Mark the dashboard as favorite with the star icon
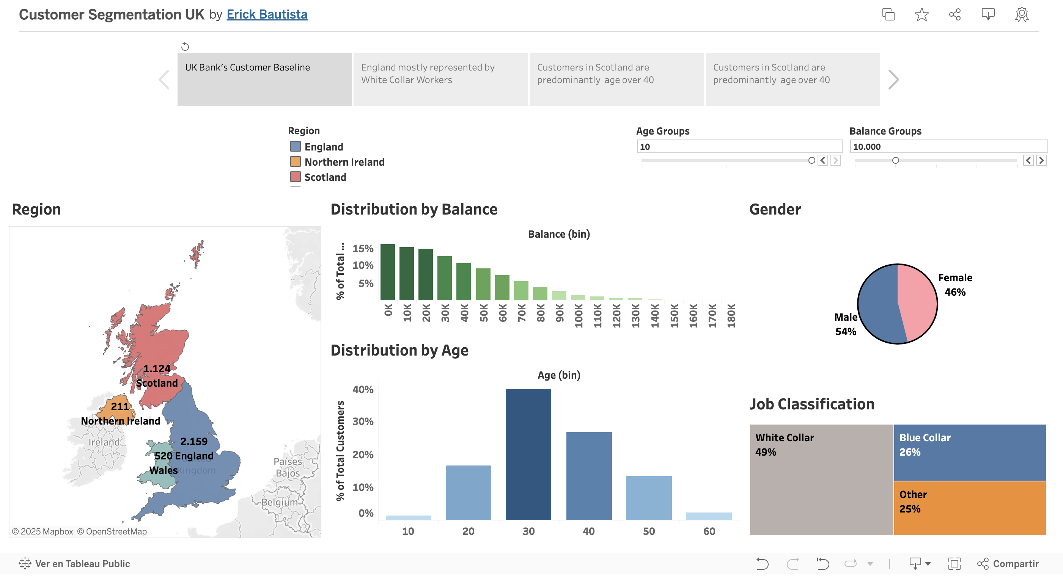The image size is (1063, 583). click(x=921, y=14)
